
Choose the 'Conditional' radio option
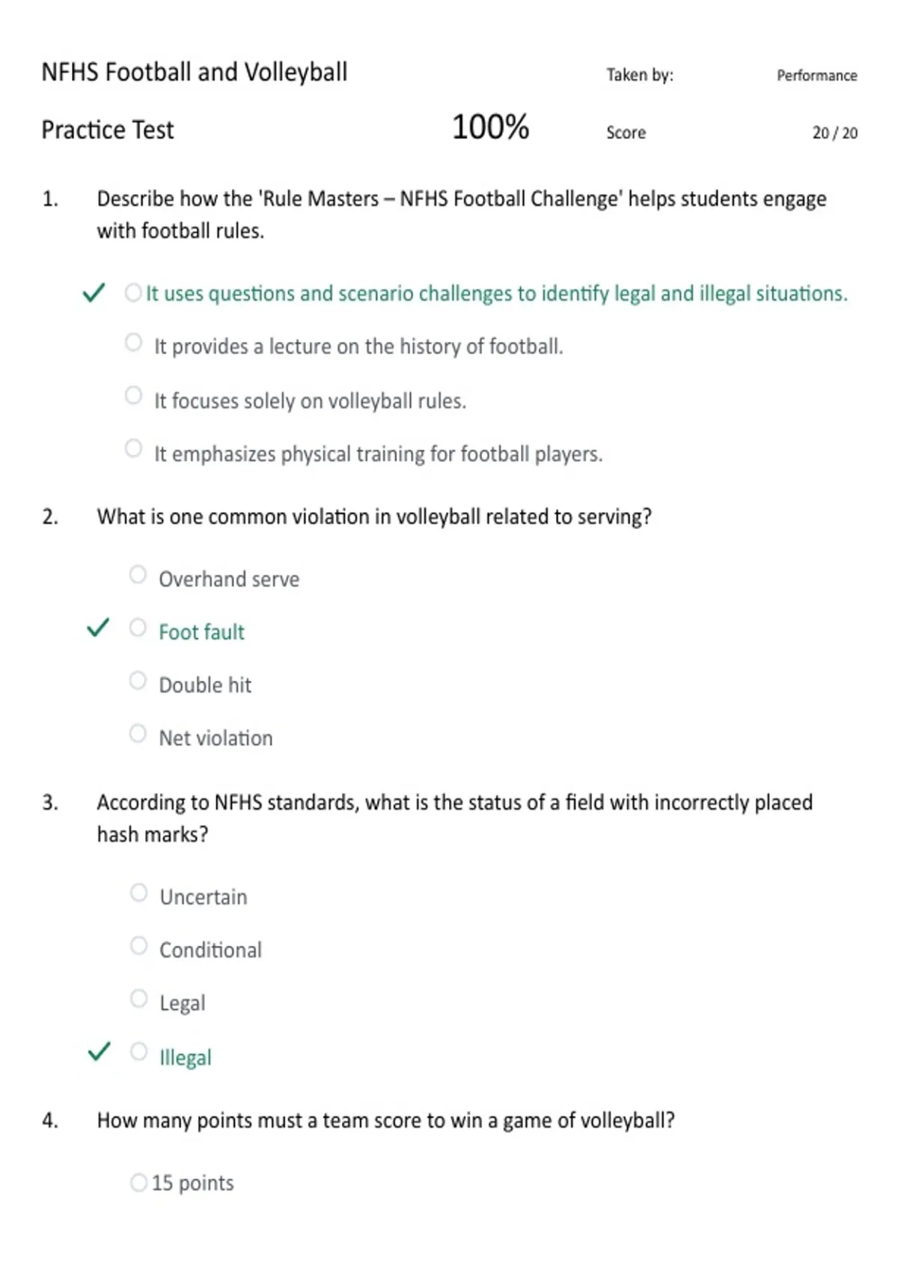(138, 945)
